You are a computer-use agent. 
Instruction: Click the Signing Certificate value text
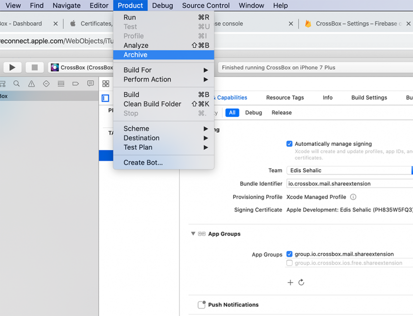350,210
